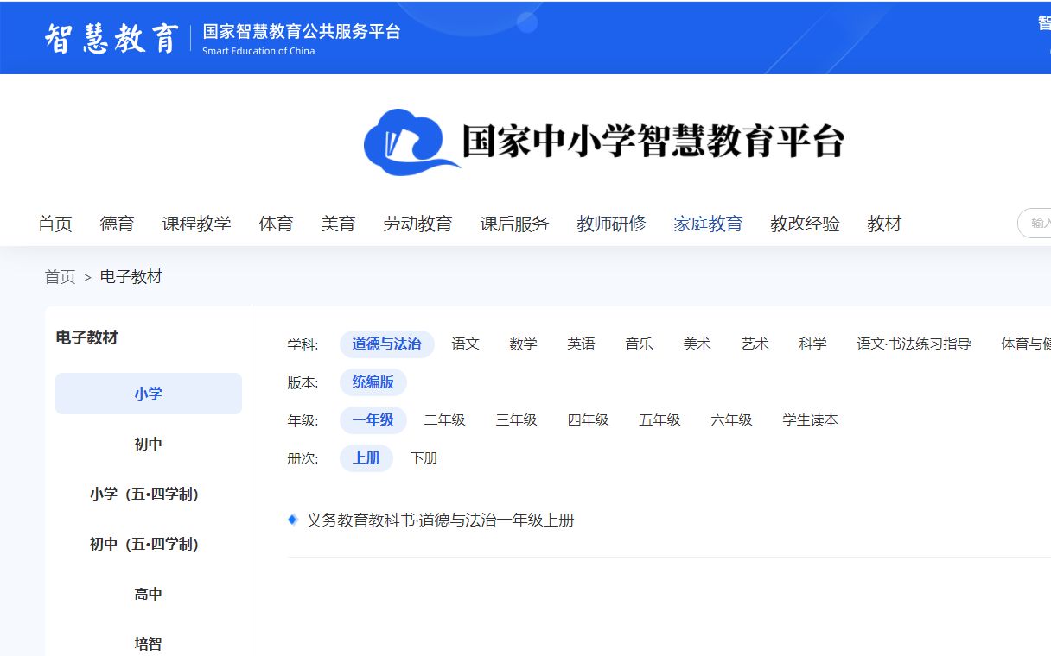Open the 德育 navigation item

118,224
